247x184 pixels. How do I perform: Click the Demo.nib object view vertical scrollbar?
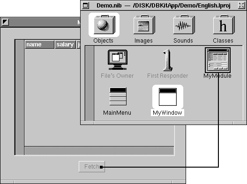tap(90, 83)
